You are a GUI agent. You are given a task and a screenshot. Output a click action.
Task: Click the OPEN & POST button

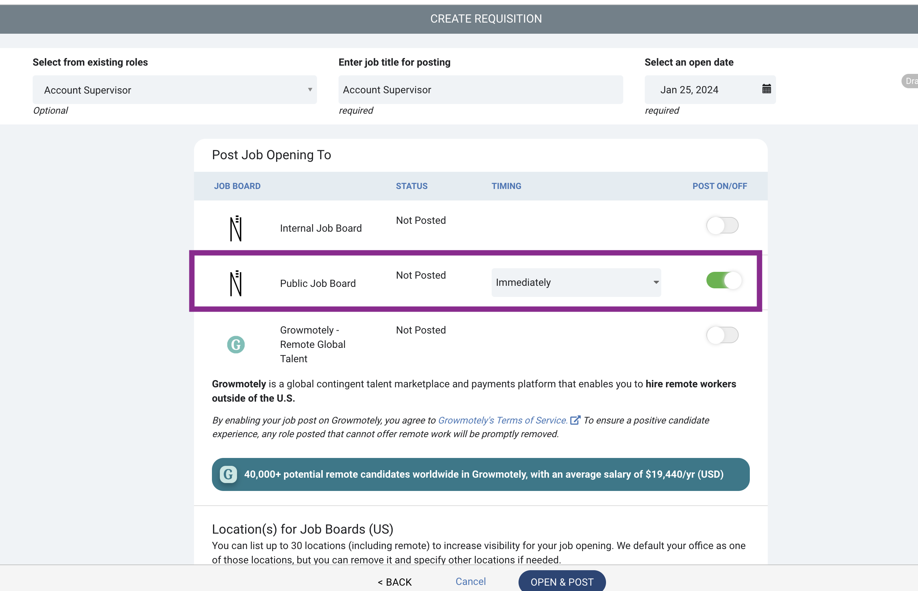coord(562,581)
